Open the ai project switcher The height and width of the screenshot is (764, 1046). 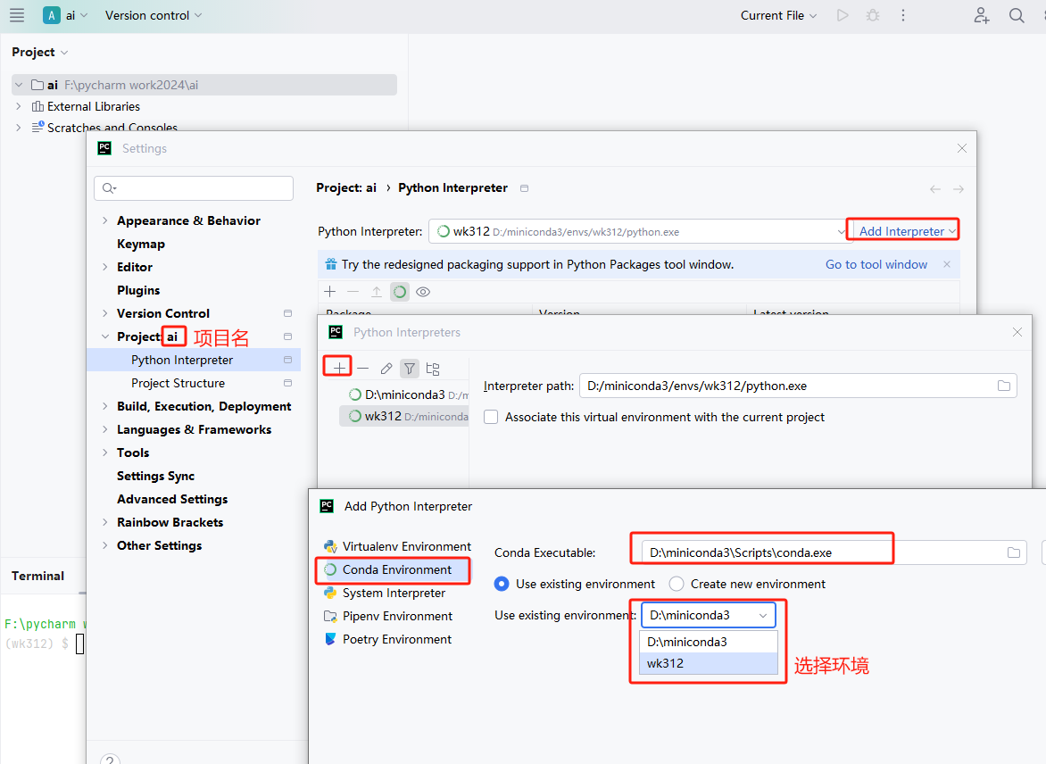(65, 15)
